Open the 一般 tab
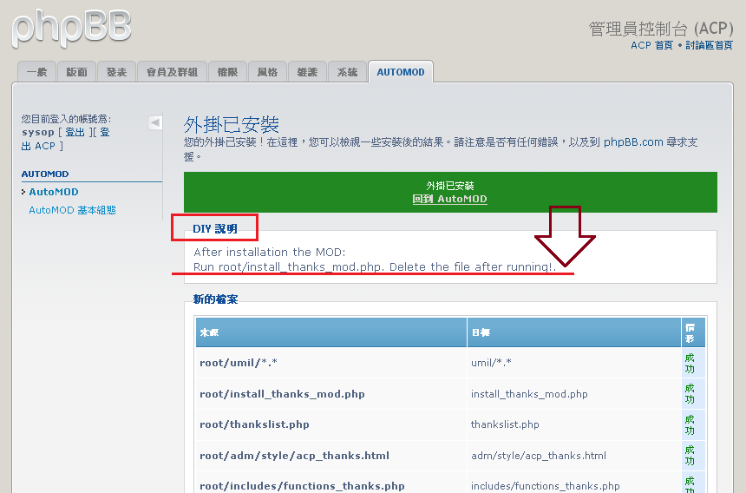Screen dimensions: 746x493 point(36,72)
